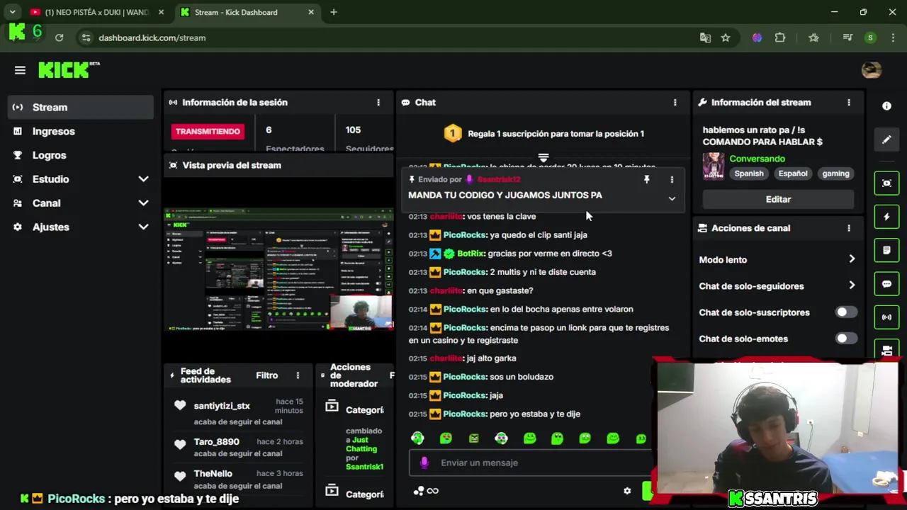
Task: Click the translate page icon
Action: point(705,38)
